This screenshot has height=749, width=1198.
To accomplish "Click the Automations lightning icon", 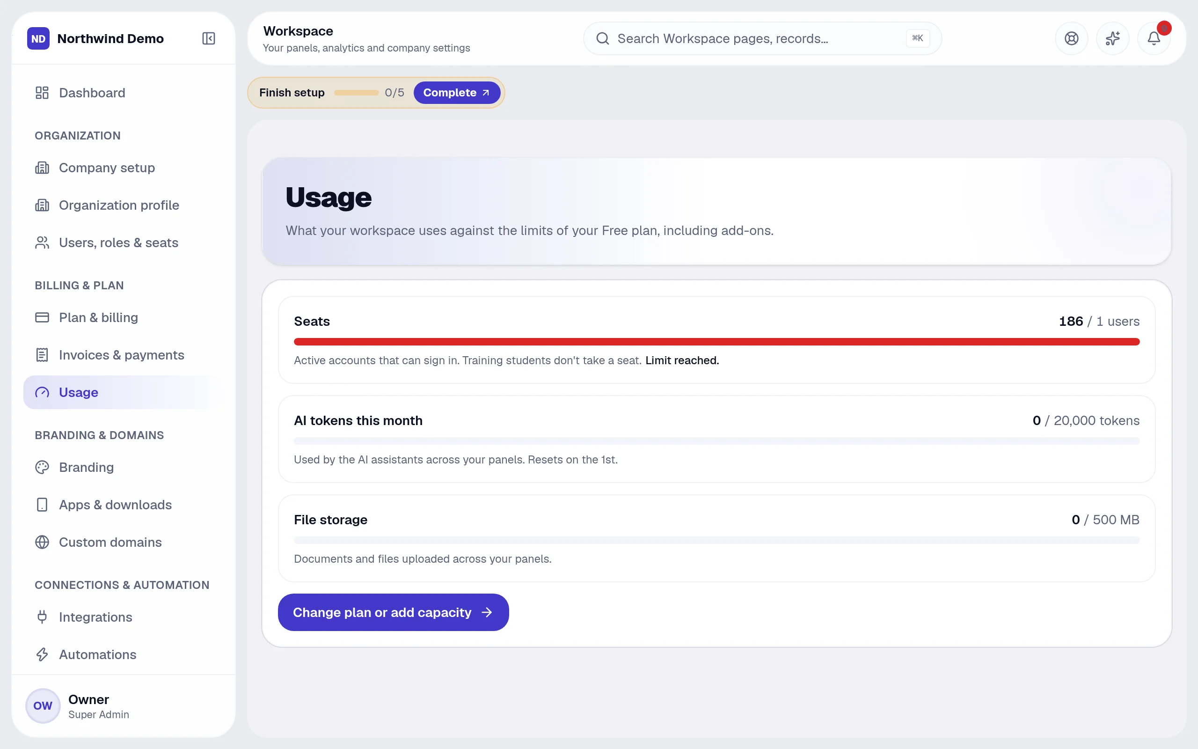I will [42, 654].
